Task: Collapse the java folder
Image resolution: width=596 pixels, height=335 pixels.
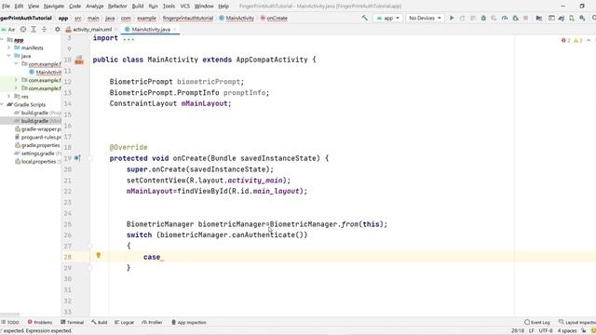Action: (x=8, y=56)
